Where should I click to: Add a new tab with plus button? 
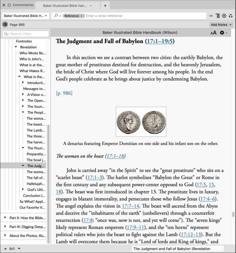[105, 5]
